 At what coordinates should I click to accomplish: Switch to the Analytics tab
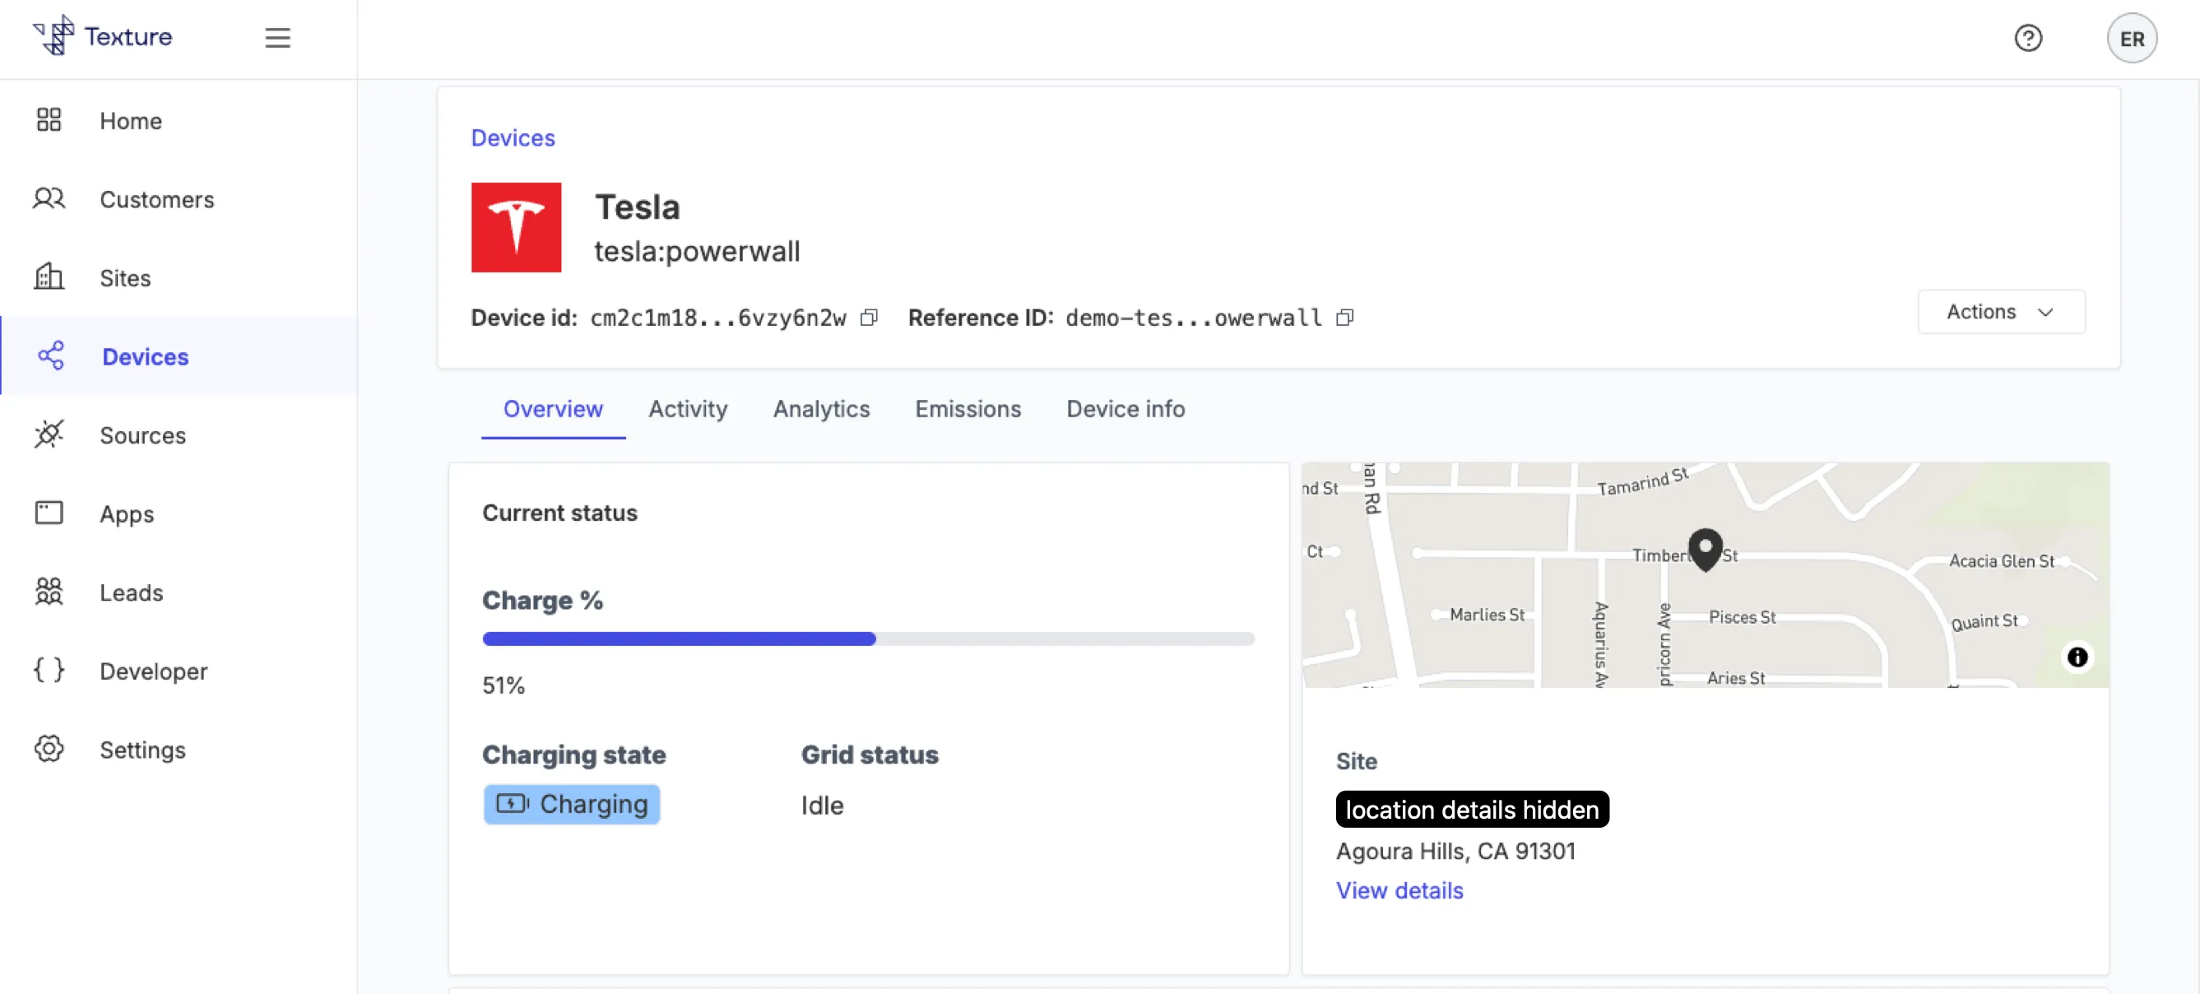click(x=821, y=409)
